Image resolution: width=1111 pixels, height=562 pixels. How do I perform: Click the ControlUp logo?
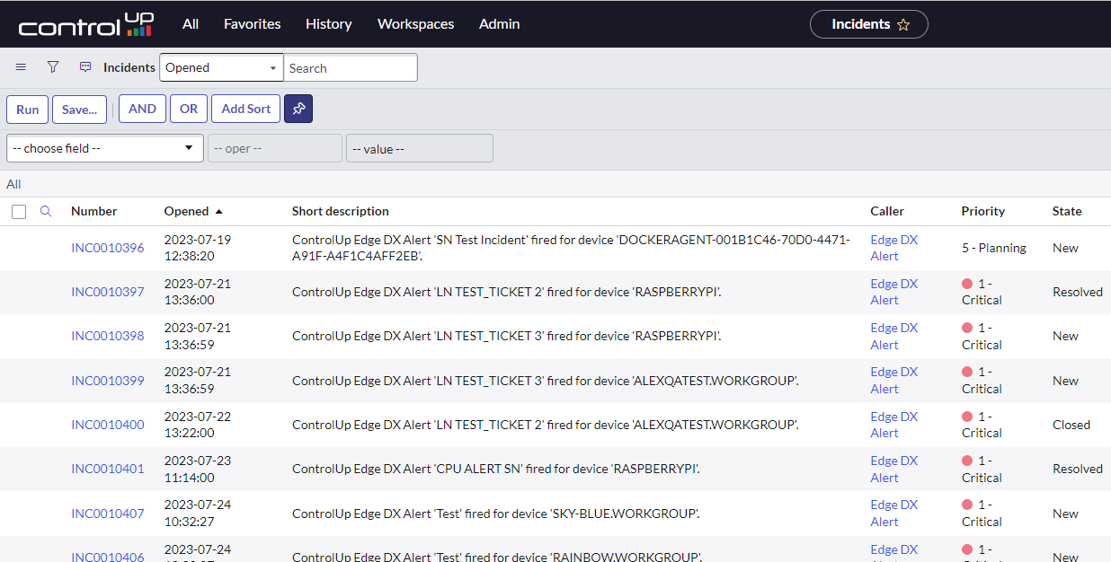pyautogui.click(x=86, y=24)
